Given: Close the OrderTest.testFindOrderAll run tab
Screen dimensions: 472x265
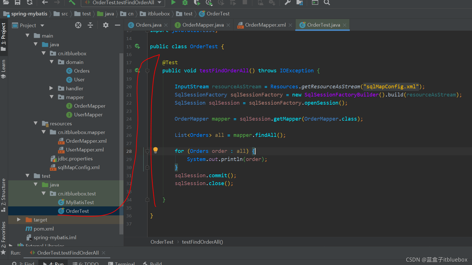Looking at the screenshot, I should [104, 253].
